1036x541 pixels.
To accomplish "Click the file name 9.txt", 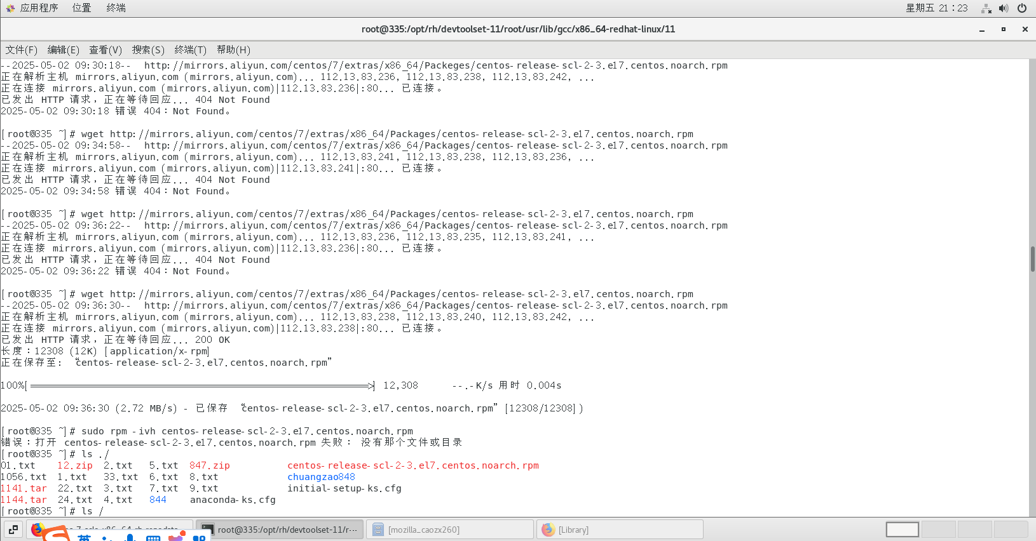I will 203,488.
